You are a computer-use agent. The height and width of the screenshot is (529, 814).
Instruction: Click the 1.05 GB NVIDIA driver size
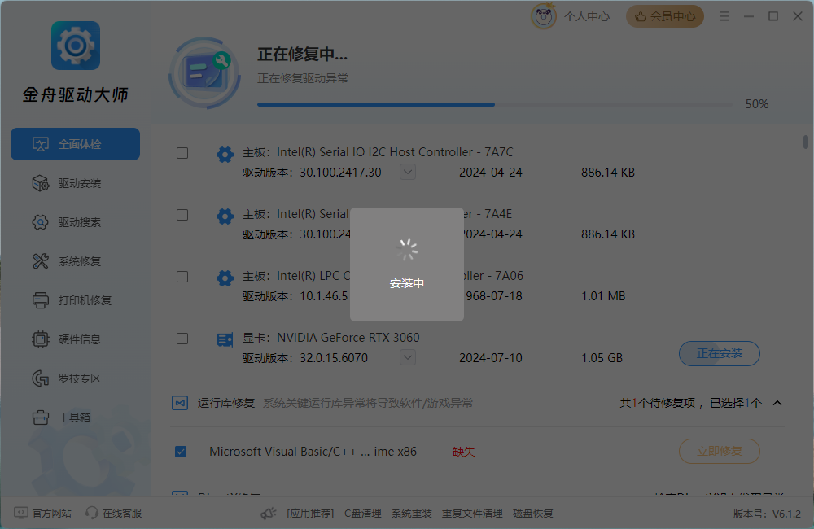pos(602,358)
